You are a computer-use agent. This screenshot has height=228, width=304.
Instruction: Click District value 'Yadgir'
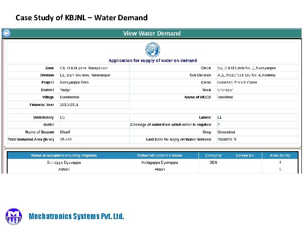(65, 90)
